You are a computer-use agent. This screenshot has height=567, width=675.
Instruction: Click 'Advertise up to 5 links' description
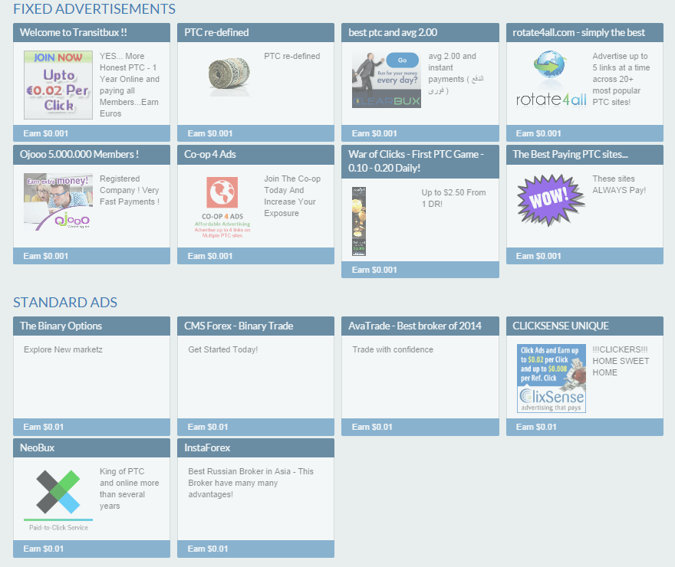point(621,79)
